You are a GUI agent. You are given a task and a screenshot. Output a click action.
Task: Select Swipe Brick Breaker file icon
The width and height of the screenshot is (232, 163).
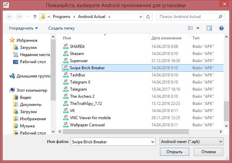(66, 68)
